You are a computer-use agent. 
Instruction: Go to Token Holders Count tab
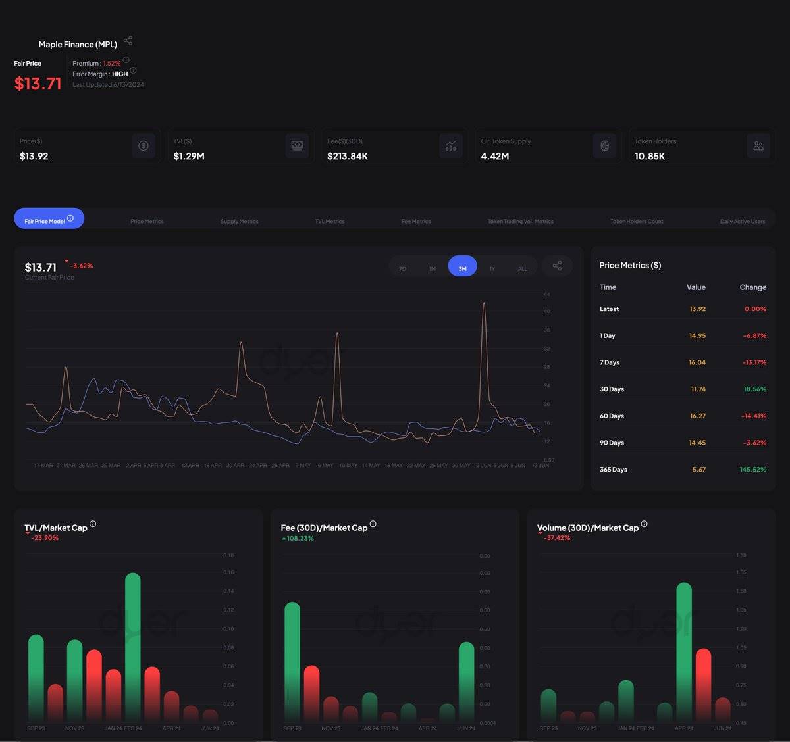[x=637, y=221]
